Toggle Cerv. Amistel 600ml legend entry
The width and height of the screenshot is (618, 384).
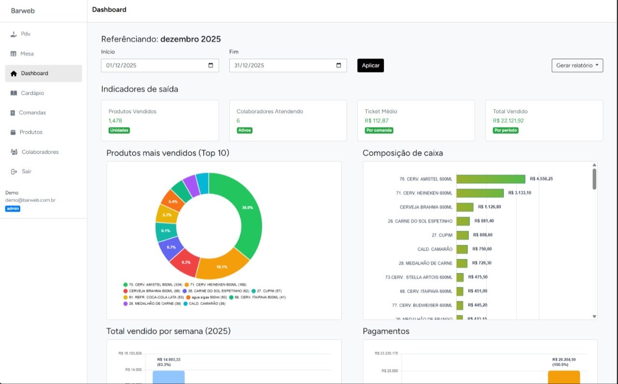click(x=153, y=285)
